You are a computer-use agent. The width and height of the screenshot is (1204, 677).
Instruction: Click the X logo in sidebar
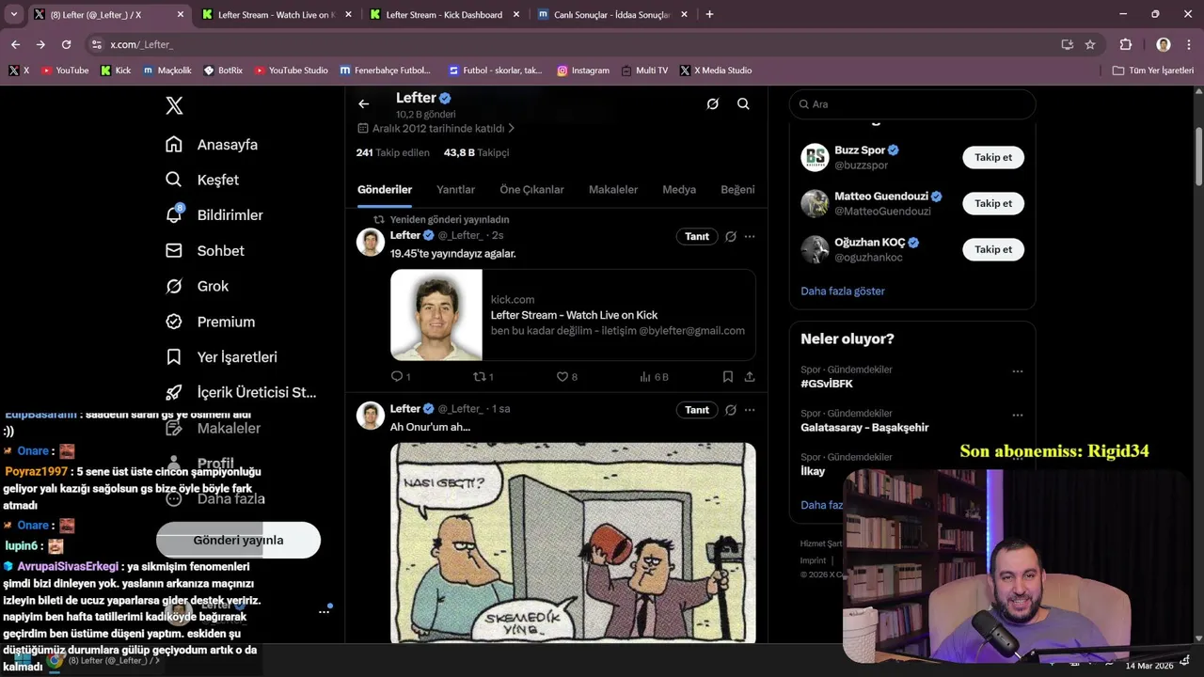(174, 105)
